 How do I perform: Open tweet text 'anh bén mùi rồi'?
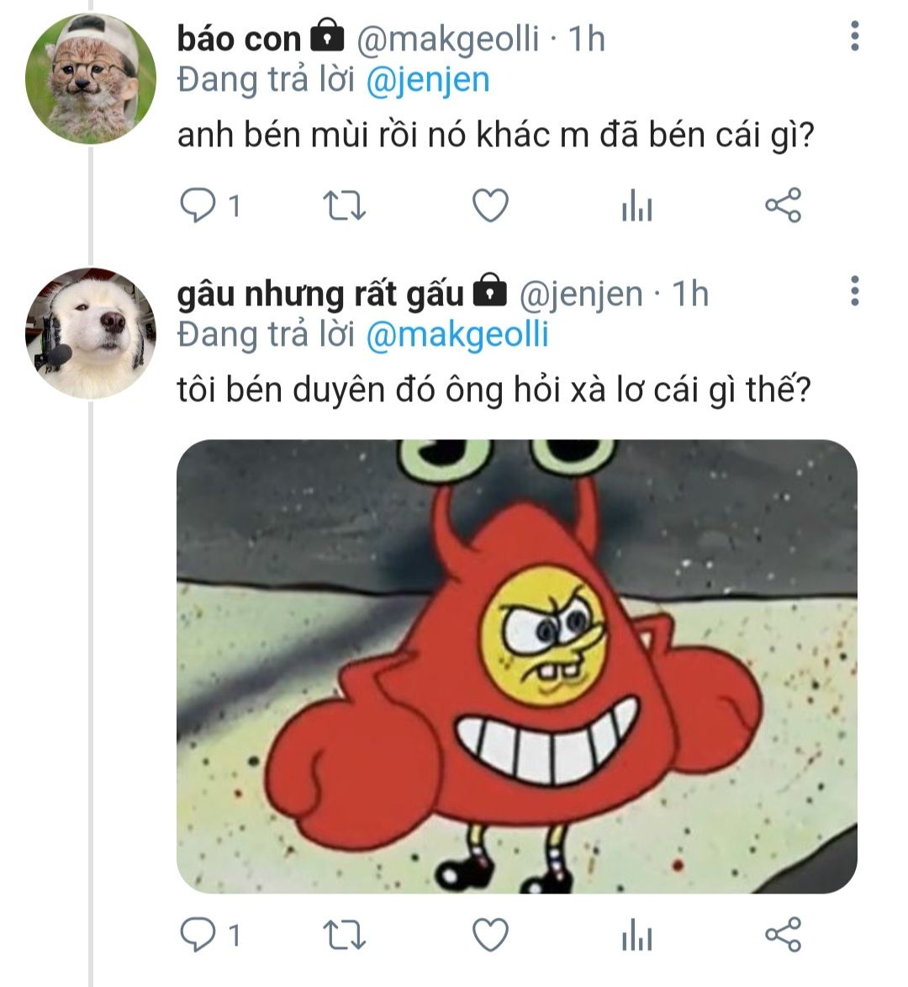[494, 136]
